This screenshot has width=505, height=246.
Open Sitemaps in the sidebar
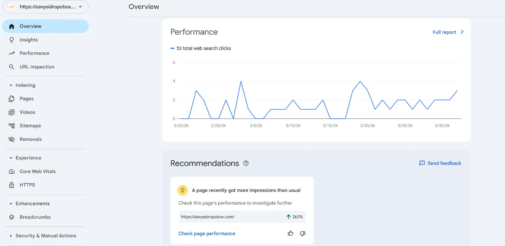(x=45, y=126)
